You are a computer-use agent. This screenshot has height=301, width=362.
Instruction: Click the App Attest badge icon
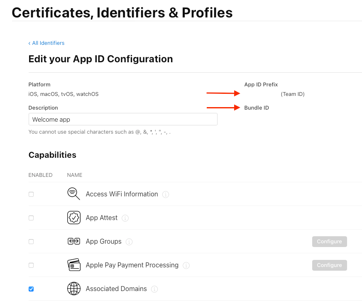pos(73,218)
